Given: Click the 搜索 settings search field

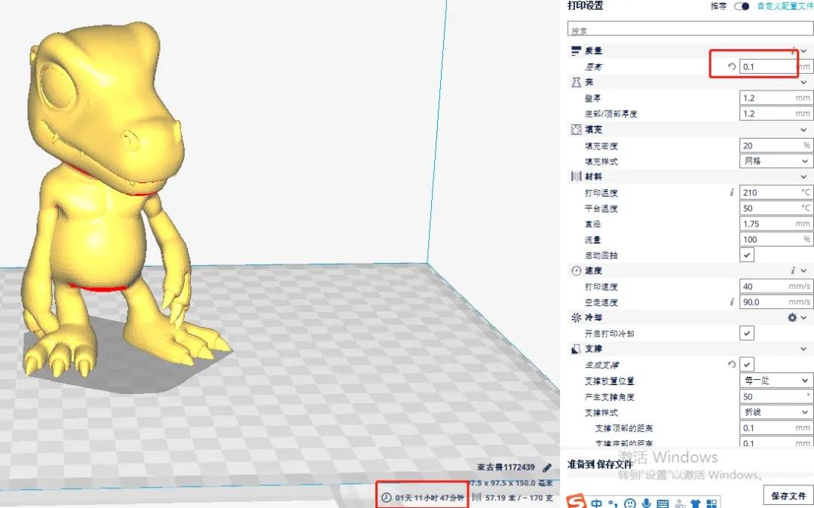Looking at the screenshot, I should (689, 31).
